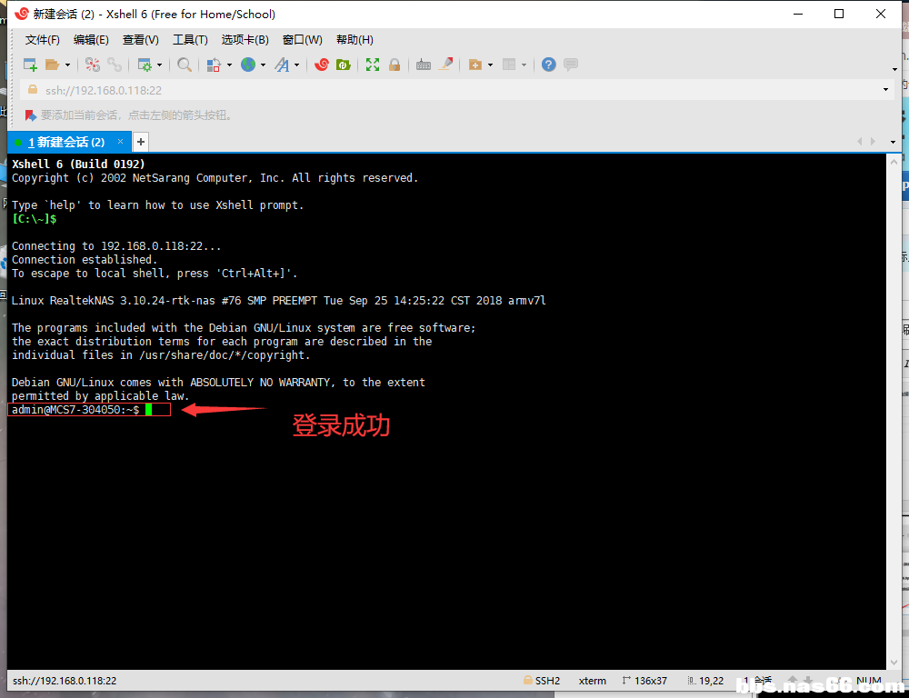Viewport: 909px width, 698px height.
Task: Expand the globe encoding dropdown arrow
Action: tap(263, 65)
